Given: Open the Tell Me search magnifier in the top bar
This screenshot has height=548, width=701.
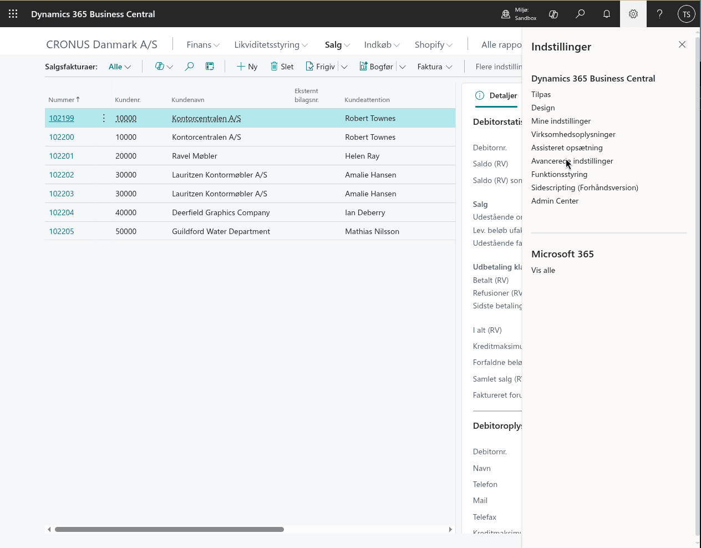Looking at the screenshot, I should [580, 14].
